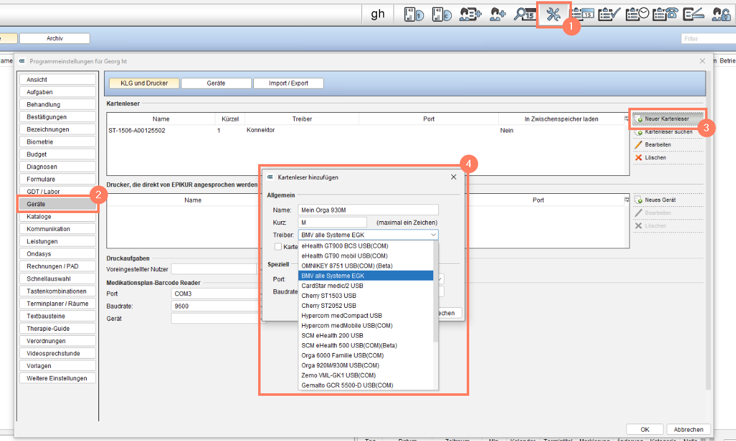The image size is (736, 441).
Task: Switch to the KLG und Drucker tab
Action: [144, 83]
